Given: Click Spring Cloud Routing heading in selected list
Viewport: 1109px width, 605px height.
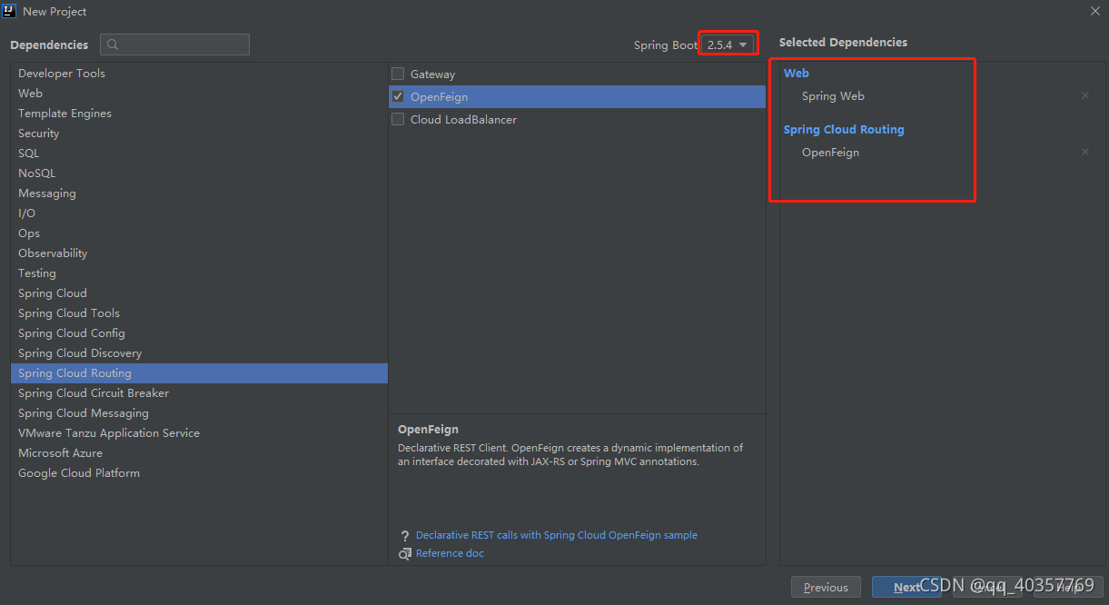Looking at the screenshot, I should [x=844, y=130].
